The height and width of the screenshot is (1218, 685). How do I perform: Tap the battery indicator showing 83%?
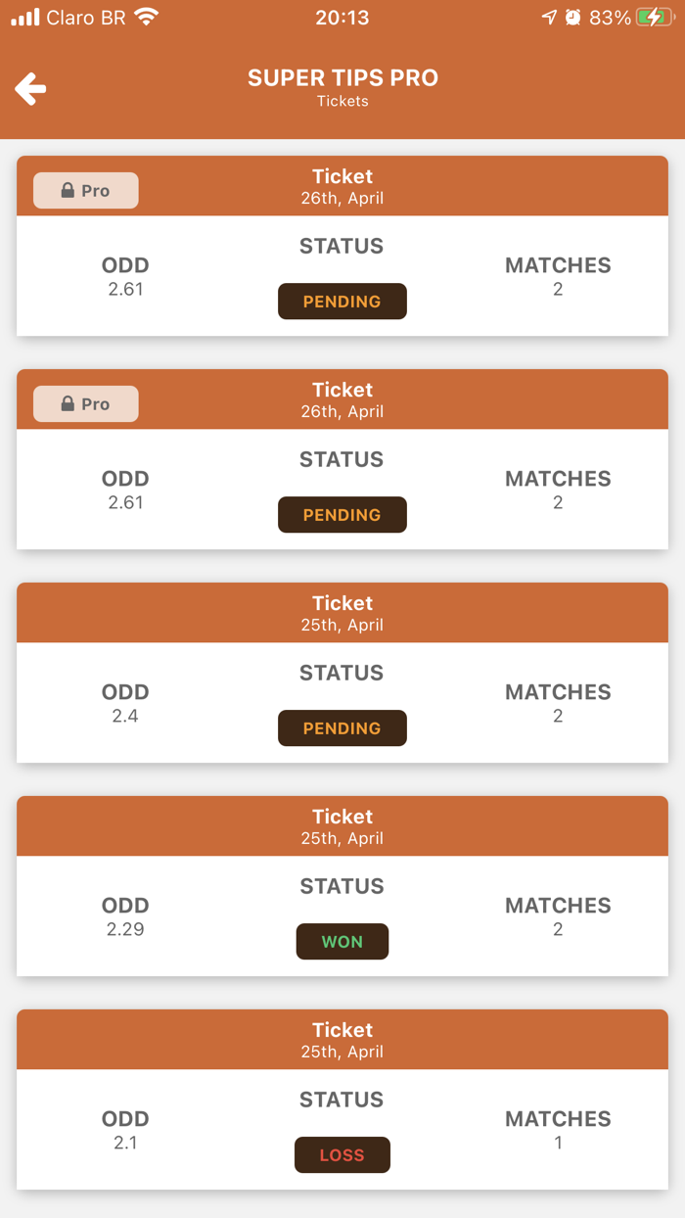tap(631, 16)
